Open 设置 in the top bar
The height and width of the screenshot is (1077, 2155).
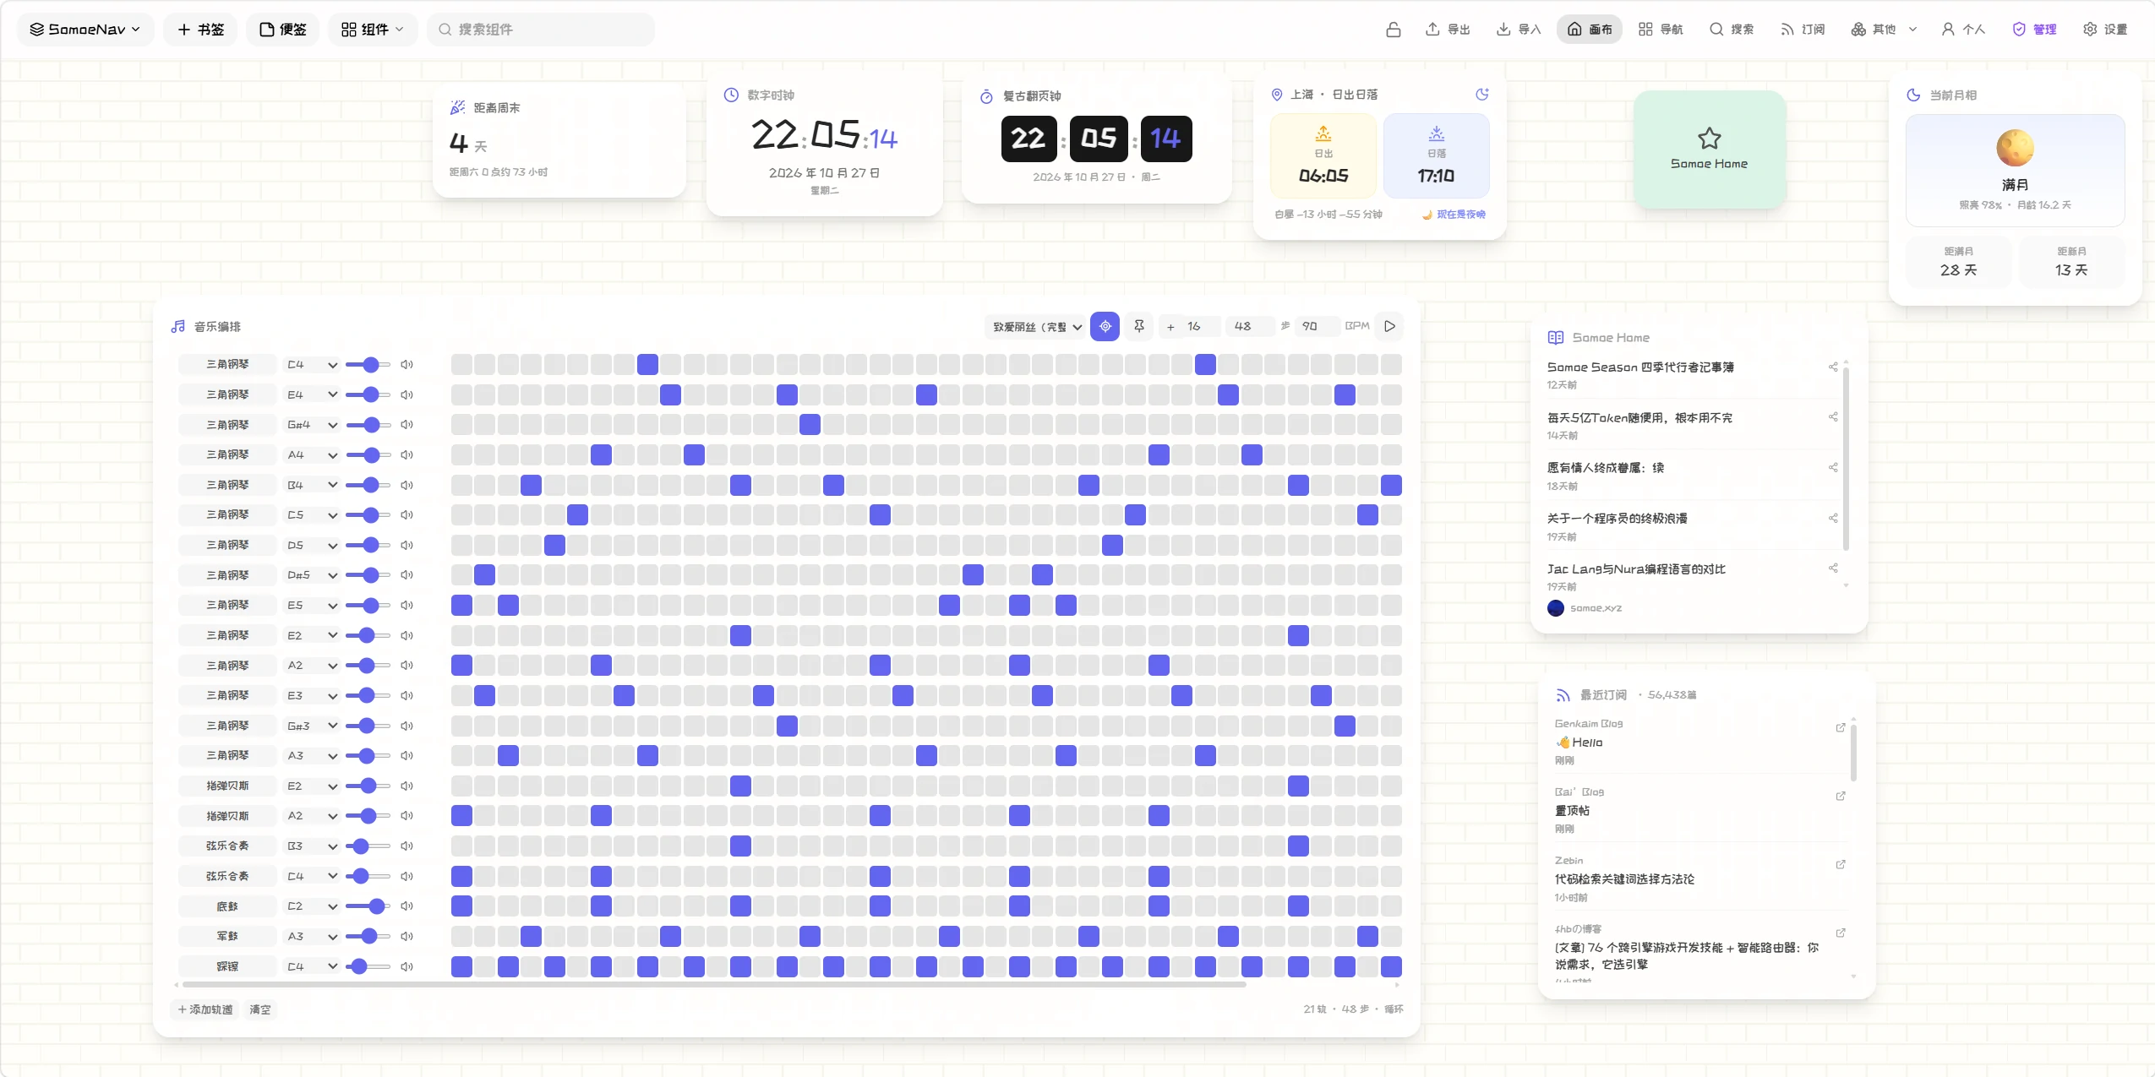2104,30
